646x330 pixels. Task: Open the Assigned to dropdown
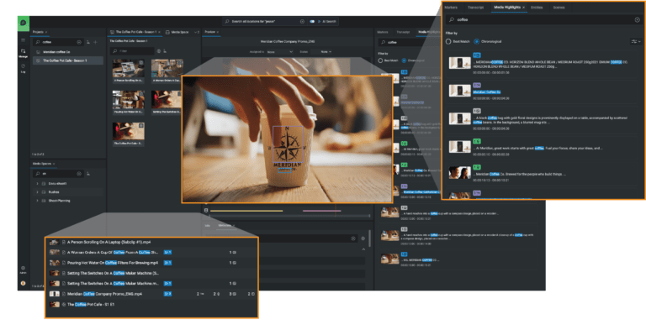tap(279, 52)
